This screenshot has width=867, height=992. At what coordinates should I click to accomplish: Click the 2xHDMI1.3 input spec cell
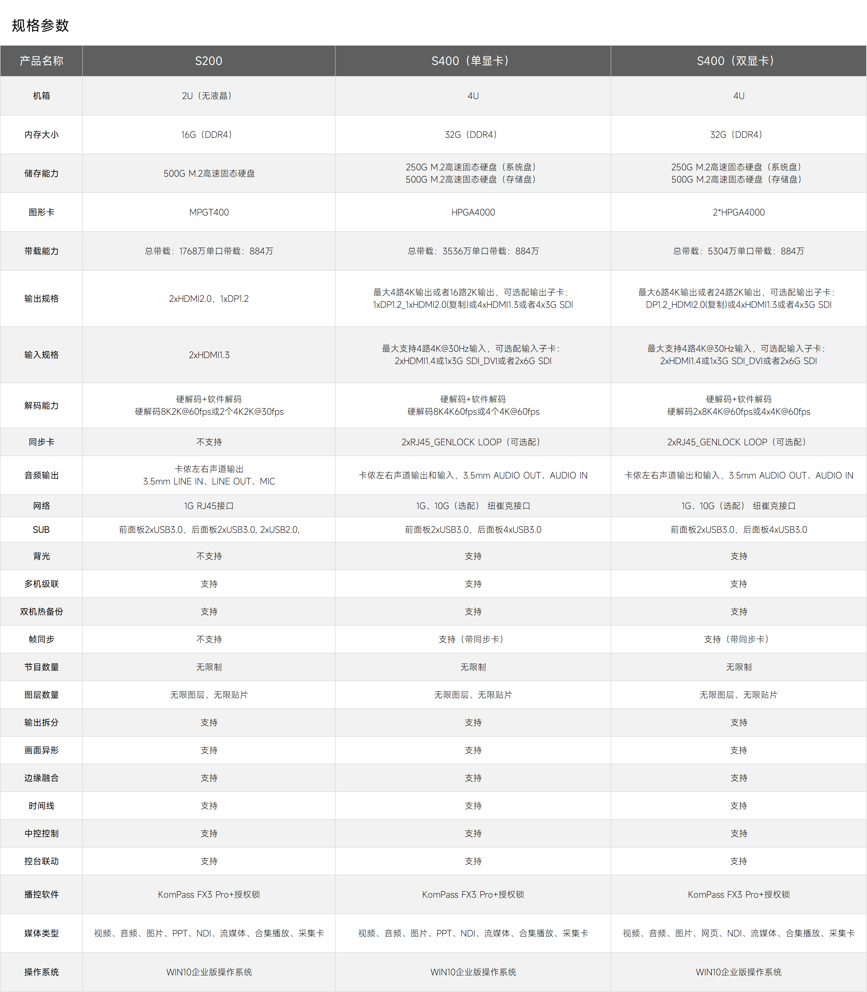click(x=208, y=355)
